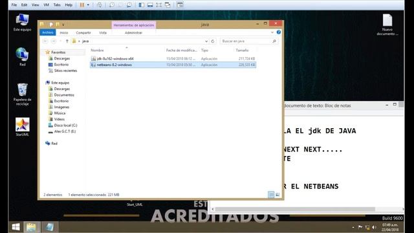Take a VM snapshot using the toolbar icon

click(112, 5)
